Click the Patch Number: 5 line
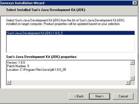The width and height of the screenshot is (139, 104). click(18, 66)
